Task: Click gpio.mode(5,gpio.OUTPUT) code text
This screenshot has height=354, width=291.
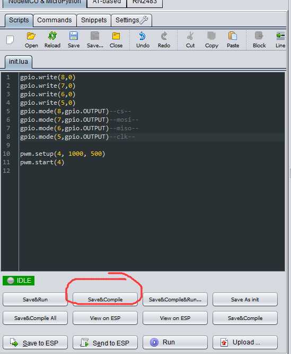Action: [x=64, y=137]
